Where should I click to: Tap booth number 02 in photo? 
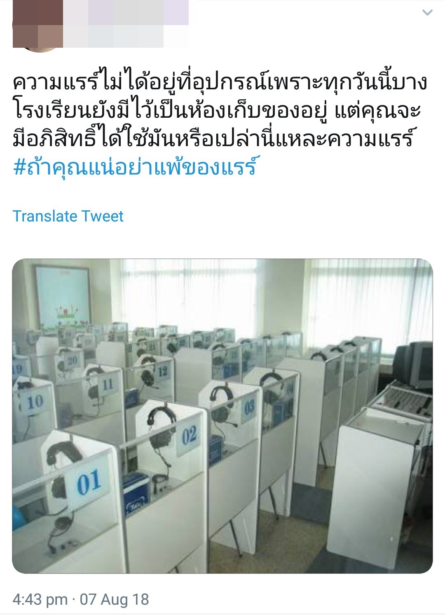(188, 435)
